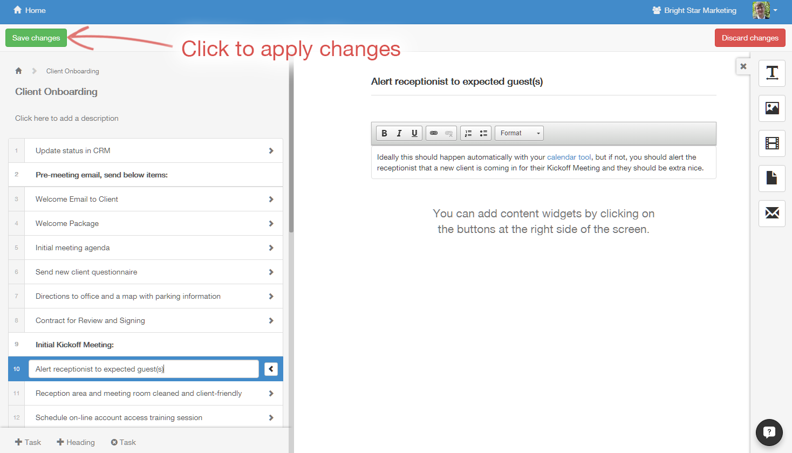Add a file attachment widget
792x453 pixels.
tap(771, 178)
